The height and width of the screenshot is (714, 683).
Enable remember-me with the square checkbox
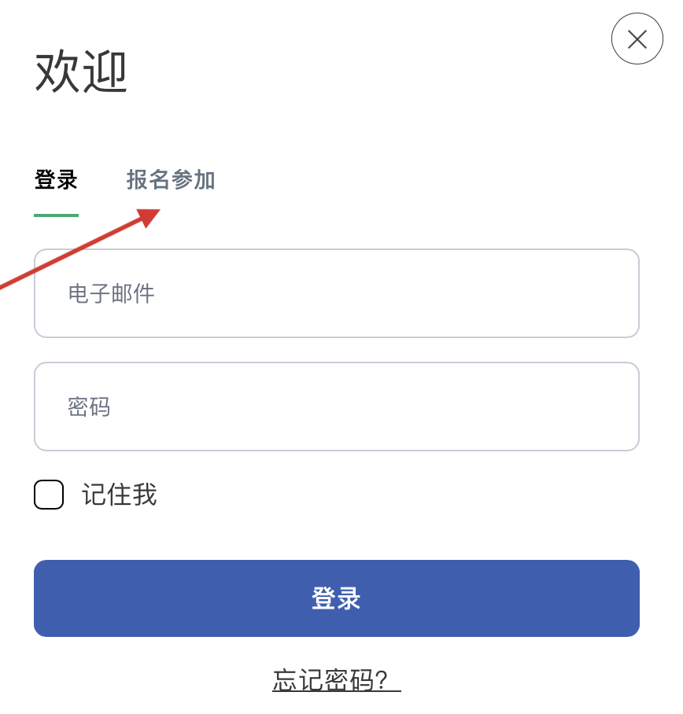coord(49,495)
